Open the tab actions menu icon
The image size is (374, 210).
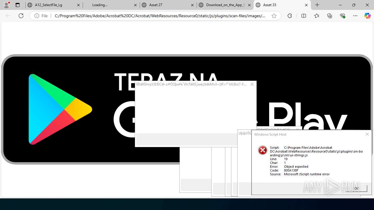(x=18, y=5)
